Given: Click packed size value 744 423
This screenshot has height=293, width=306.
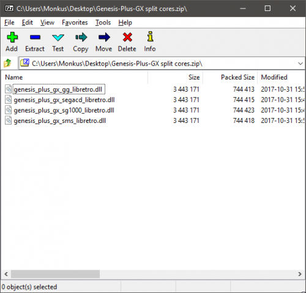Looking at the screenshot, I should (x=244, y=110).
